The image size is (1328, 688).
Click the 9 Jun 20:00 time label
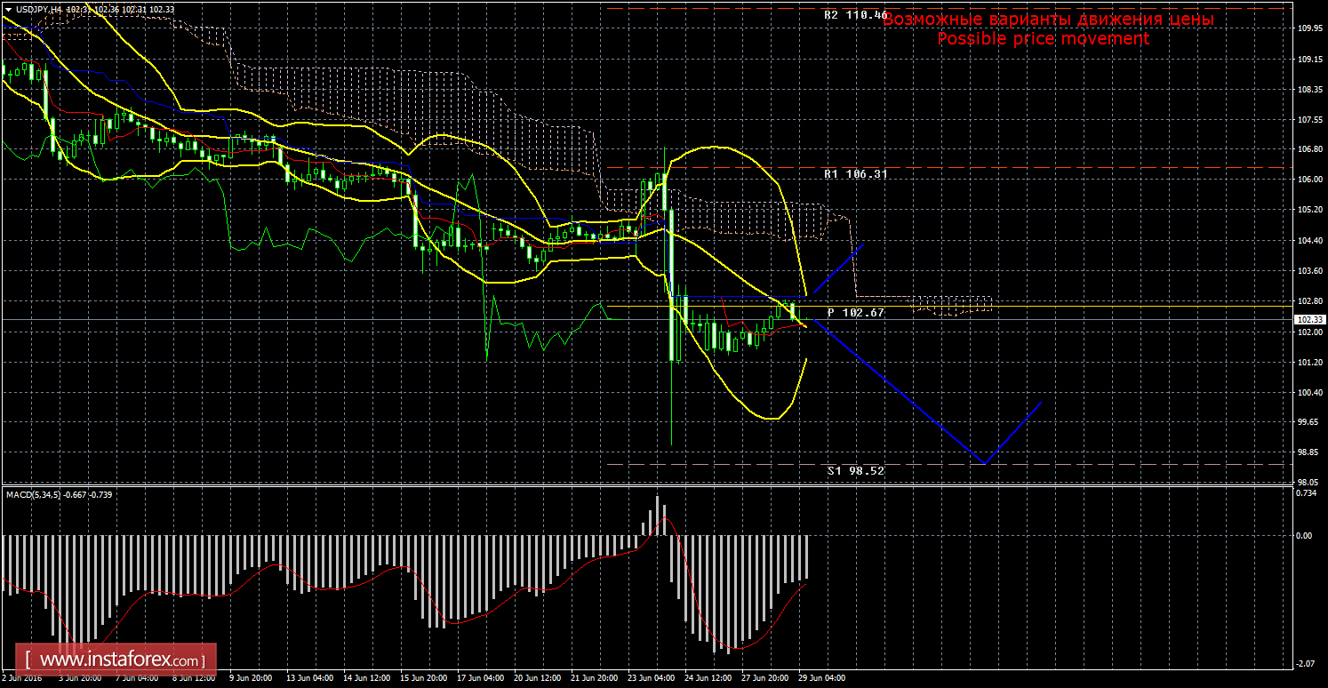[x=251, y=677]
